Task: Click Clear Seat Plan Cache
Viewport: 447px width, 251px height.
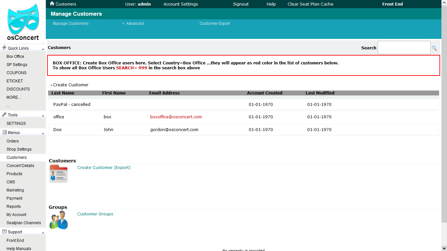Action: click(310, 4)
